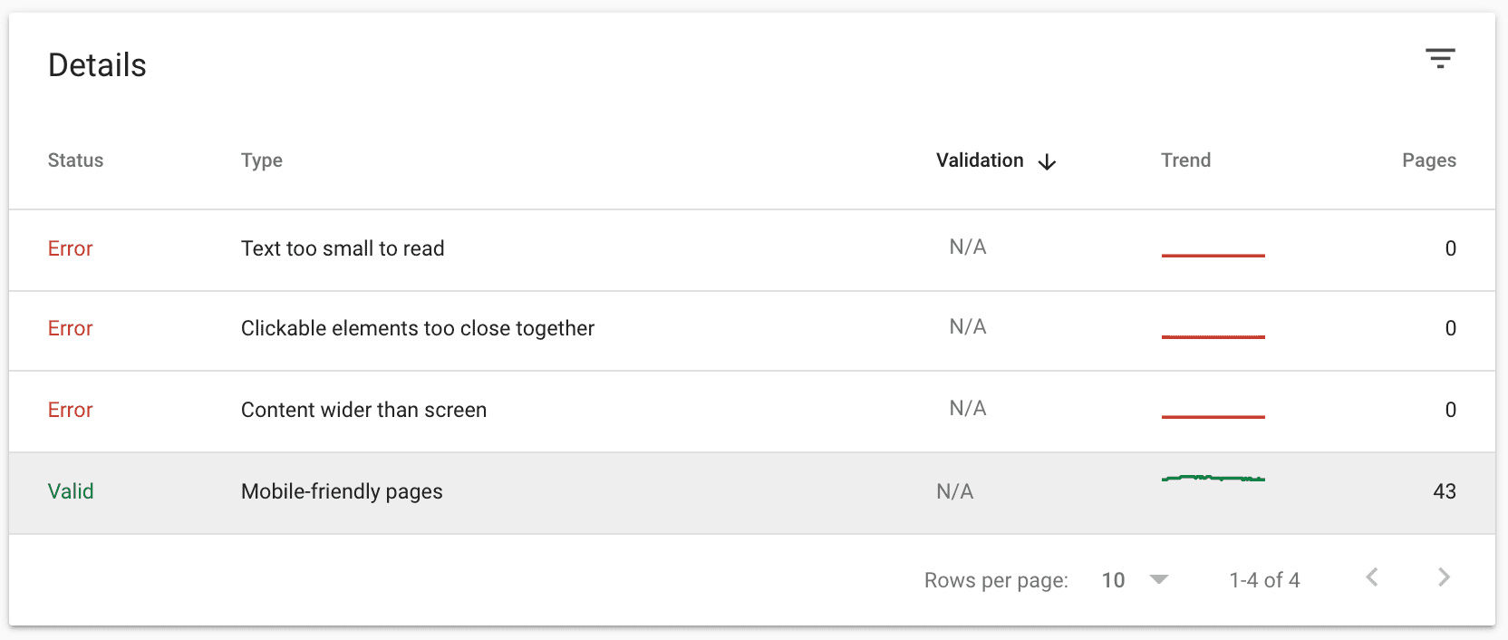
Task: Click the Validation sort arrow icon
Action: pos(1047,161)
